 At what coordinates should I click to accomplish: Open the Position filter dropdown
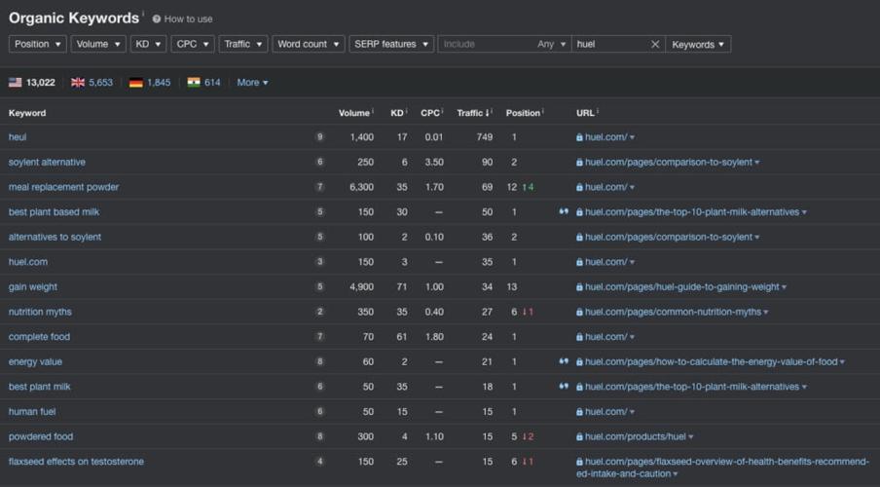click(38, 45)
